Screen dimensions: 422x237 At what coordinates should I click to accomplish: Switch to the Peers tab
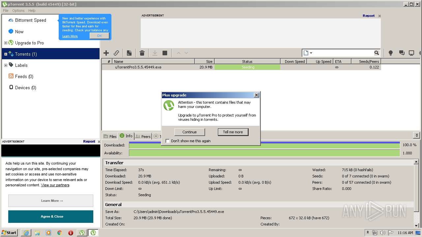(143, 136)
